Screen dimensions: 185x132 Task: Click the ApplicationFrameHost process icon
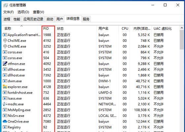[x=5, y=35]
